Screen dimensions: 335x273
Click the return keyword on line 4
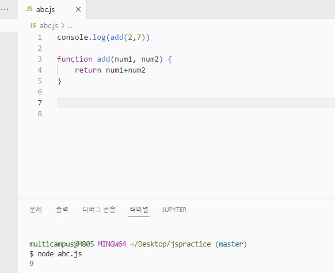point(88,70)
